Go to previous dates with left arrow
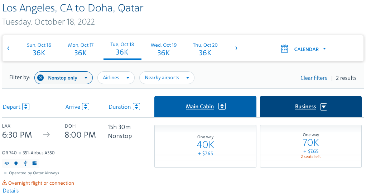Image resolution: width=366 pixels, height=195 pixels. click(8, 48)
